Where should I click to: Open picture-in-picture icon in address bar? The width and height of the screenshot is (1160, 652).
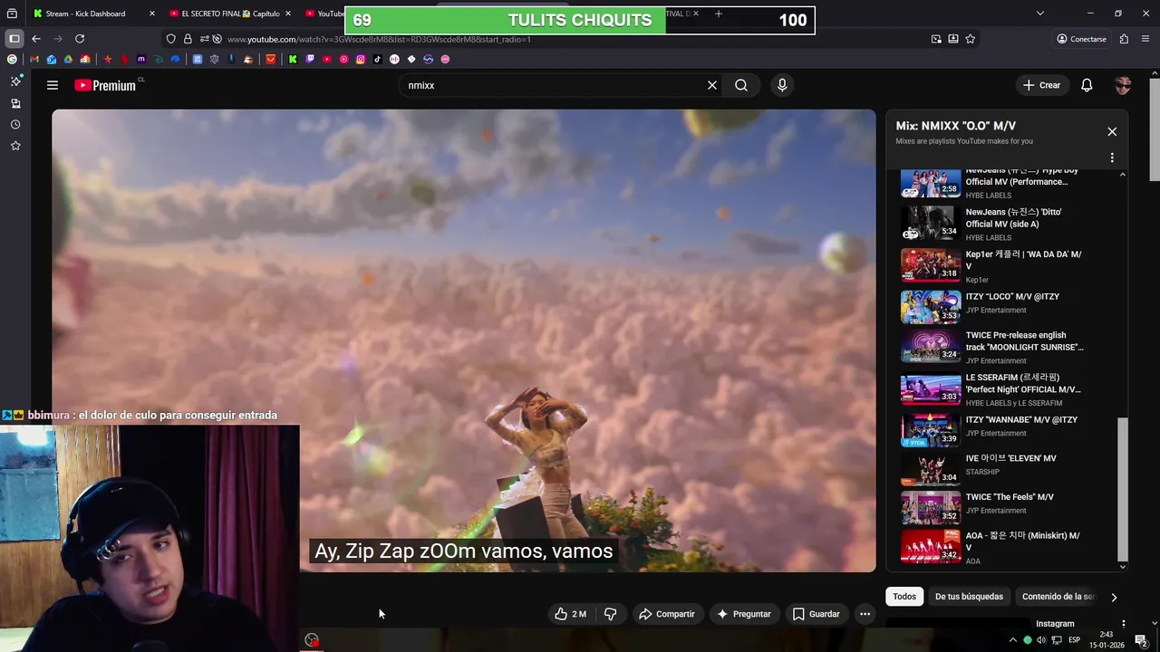pyautogui.click(x=936, y=39)
